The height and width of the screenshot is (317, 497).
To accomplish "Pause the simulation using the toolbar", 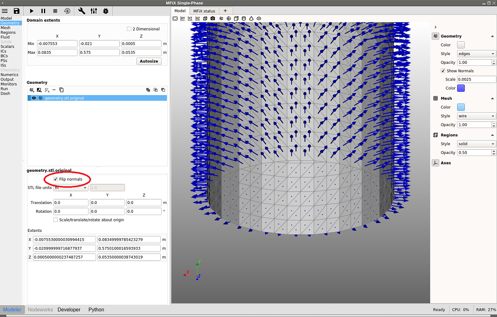I will [x=44, y=11].
